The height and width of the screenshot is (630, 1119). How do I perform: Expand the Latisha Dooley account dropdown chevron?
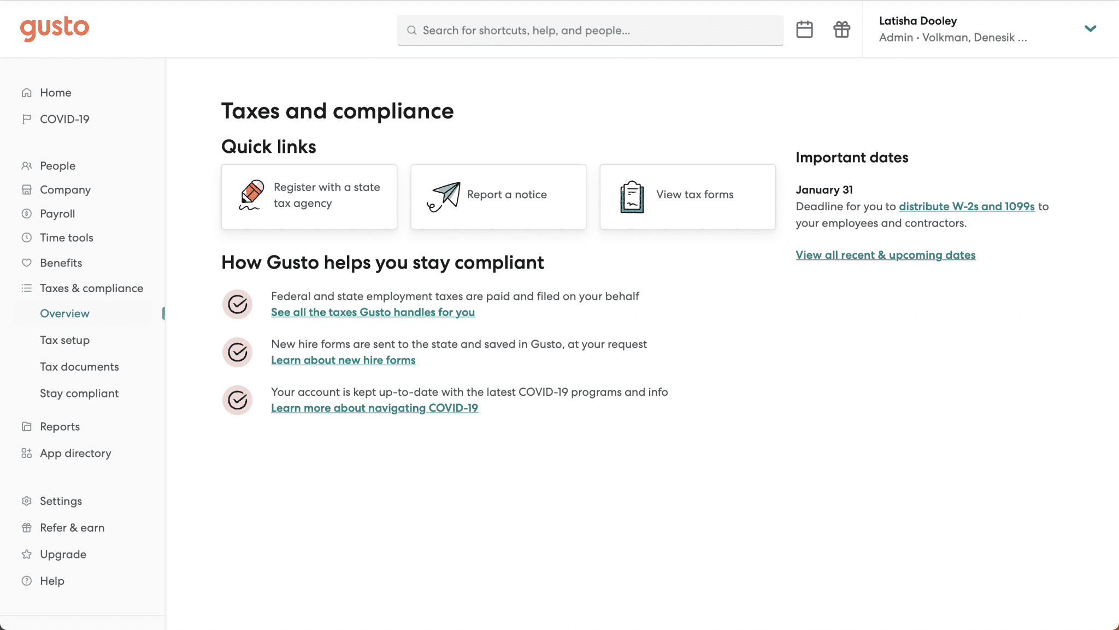[1090, 29]
